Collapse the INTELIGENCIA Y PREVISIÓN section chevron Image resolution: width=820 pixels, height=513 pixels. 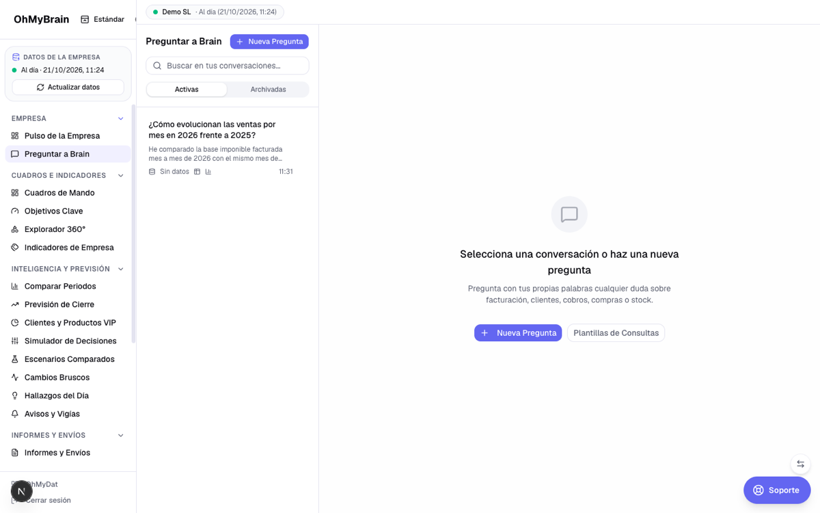121,269
